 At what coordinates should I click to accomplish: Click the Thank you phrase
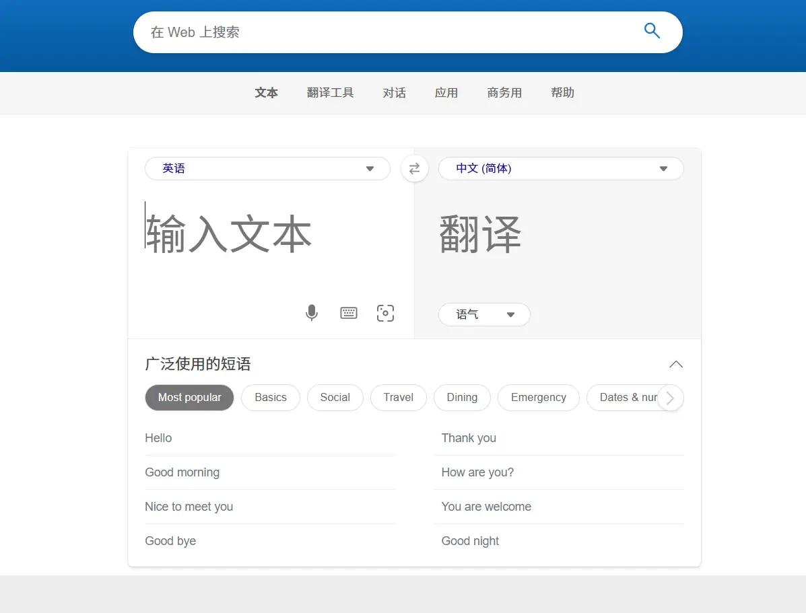469,438
